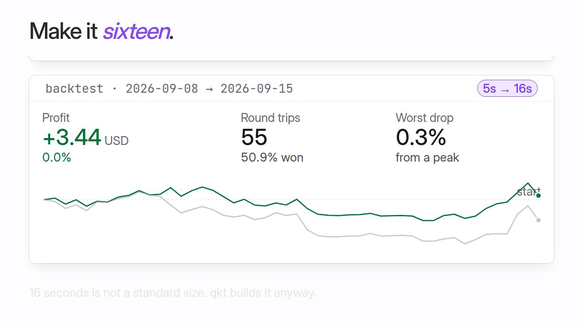Click the 'from a peak' caption
The height and width of the screenshot is (328, 583).
(427, 157)
